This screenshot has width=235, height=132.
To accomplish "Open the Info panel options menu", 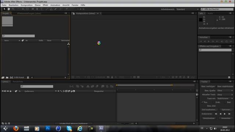I will [x=230, y=13].
